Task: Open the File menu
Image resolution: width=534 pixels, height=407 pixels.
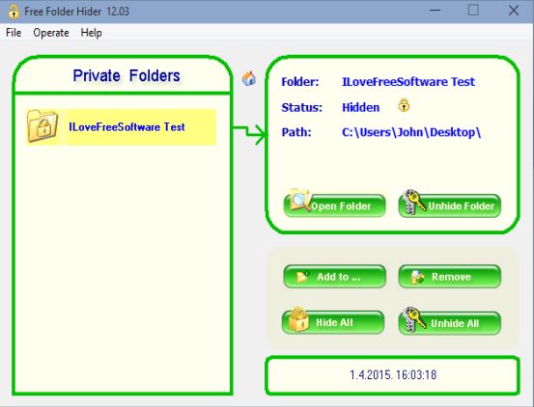Action: 14,33
